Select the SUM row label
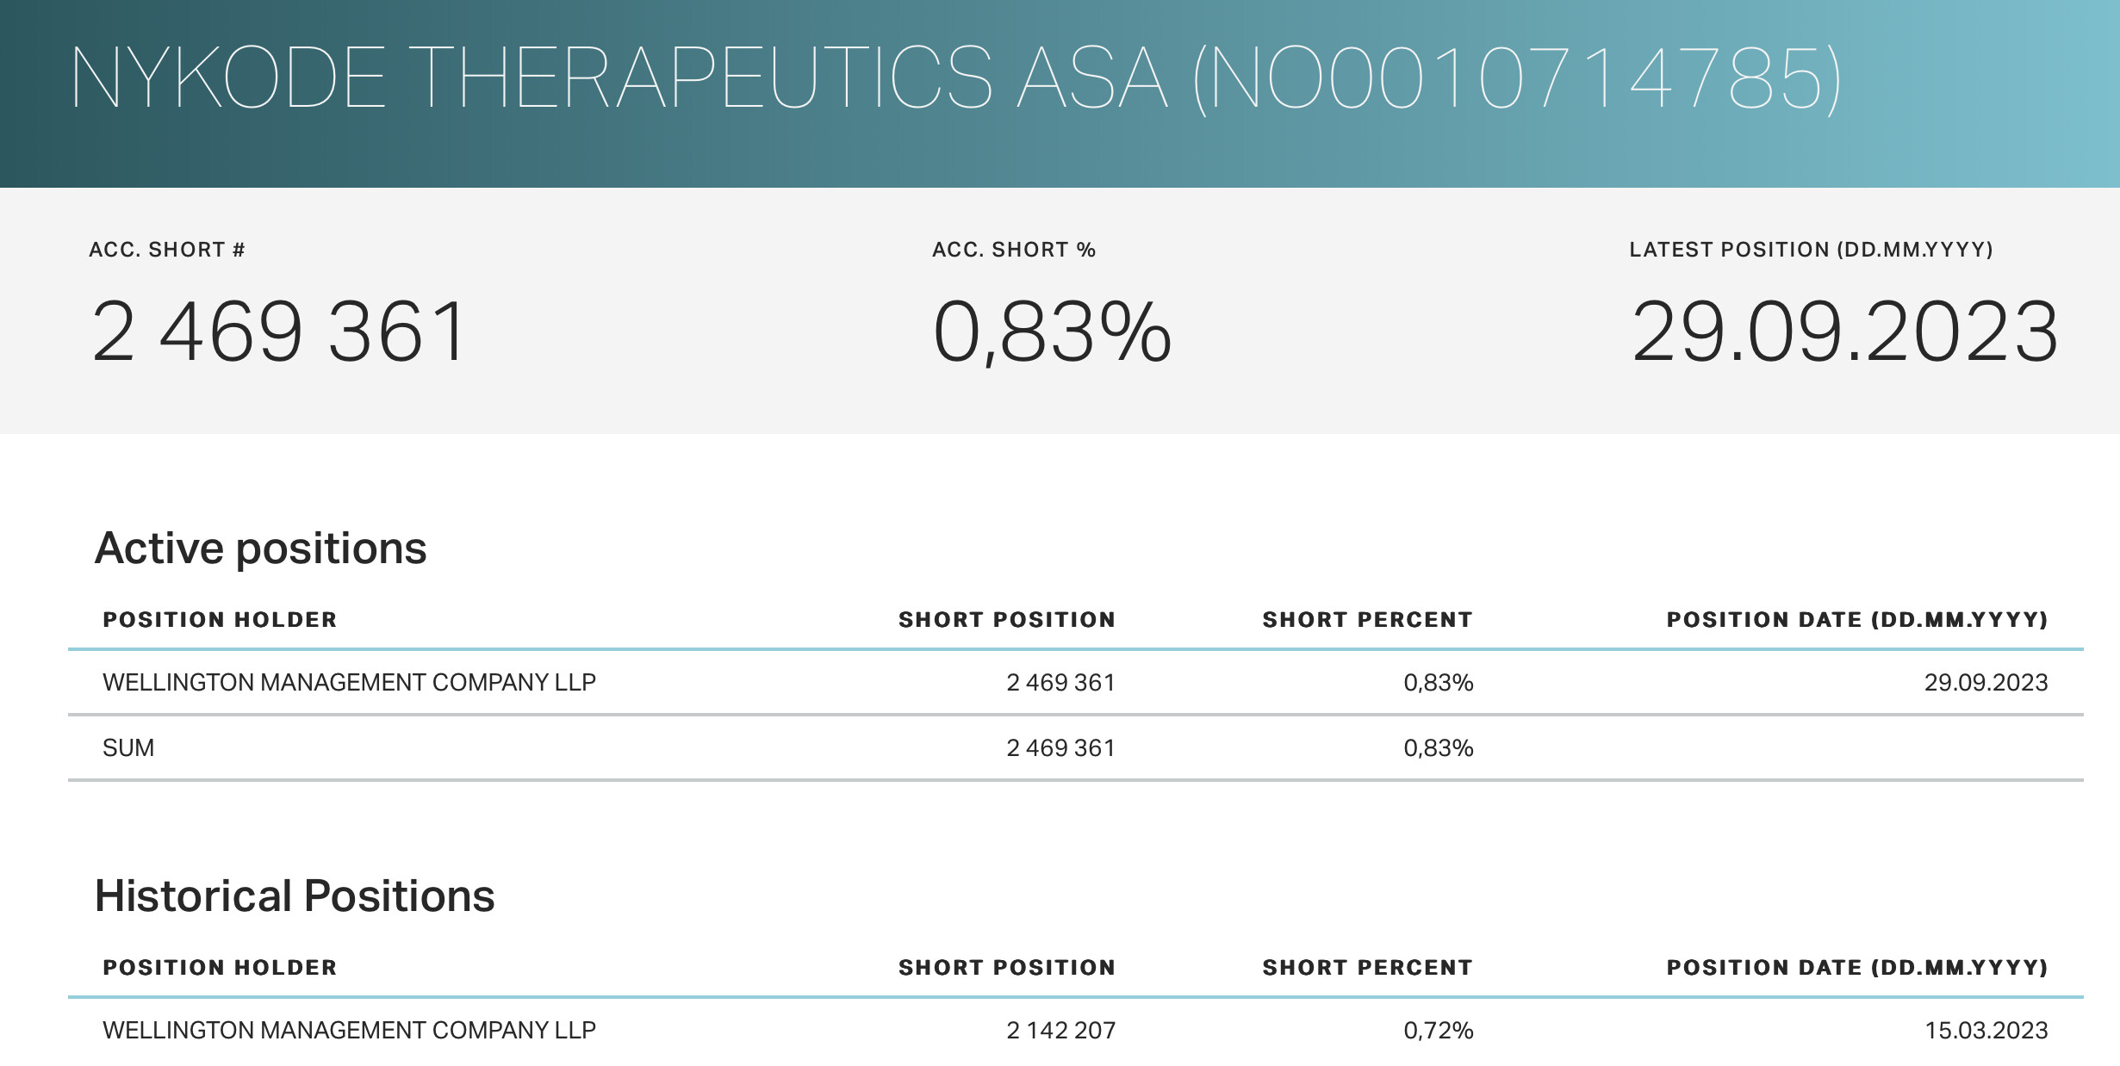 coord(128,747)
